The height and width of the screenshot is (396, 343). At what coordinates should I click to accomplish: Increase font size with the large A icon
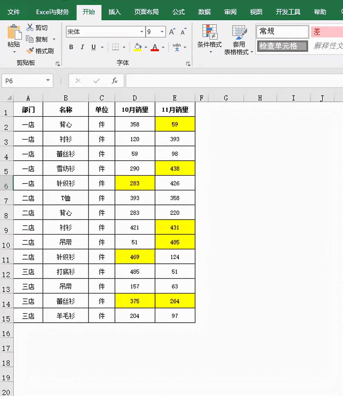(171, 31)
